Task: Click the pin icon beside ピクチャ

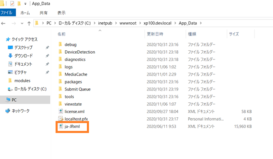Action: click(47, 72)
